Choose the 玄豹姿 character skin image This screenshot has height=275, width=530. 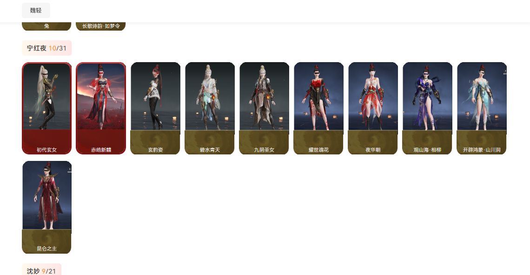[x=155, y=96]
